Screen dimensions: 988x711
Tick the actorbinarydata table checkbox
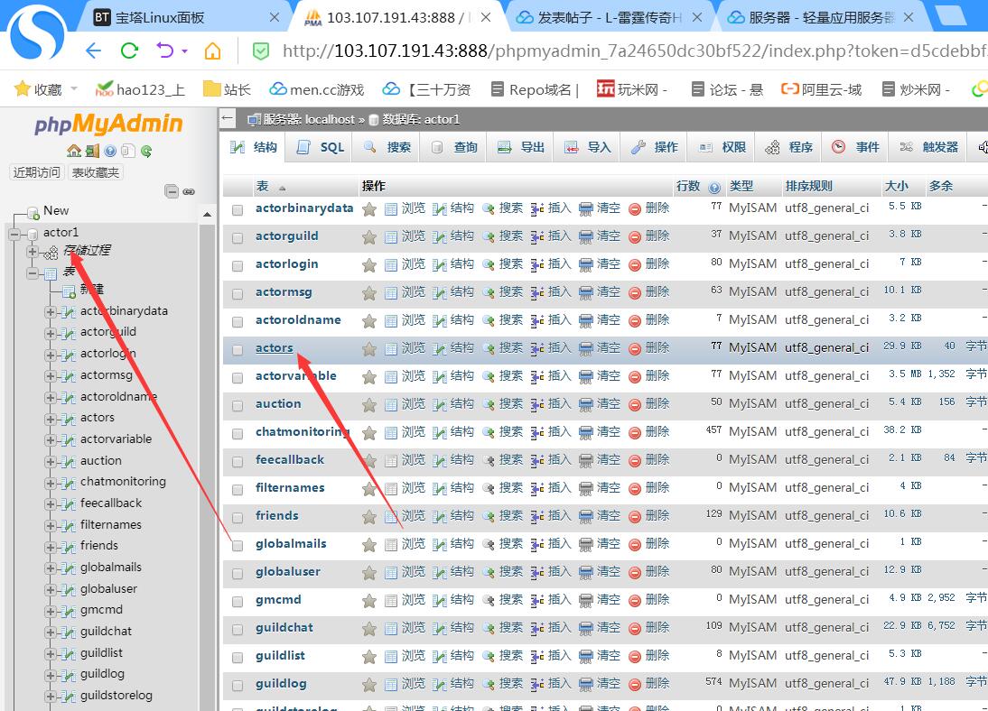coord(238,209)
